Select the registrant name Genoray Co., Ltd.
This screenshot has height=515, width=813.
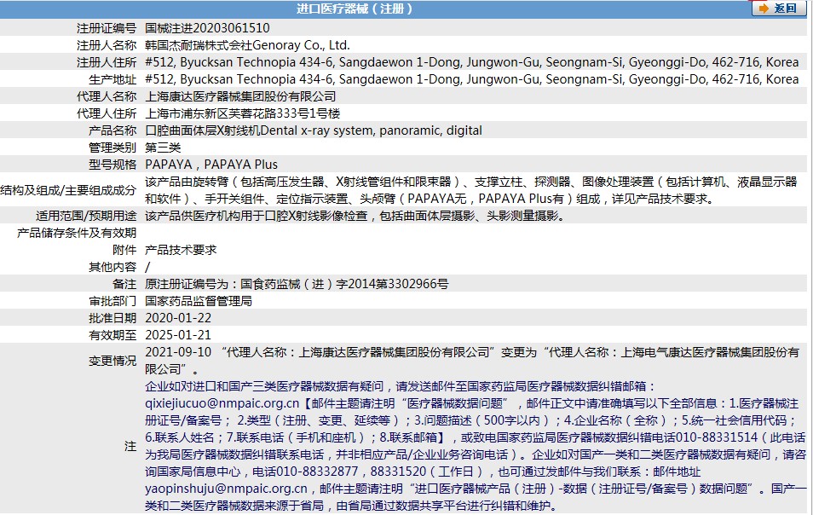click(x=301, y=45)
